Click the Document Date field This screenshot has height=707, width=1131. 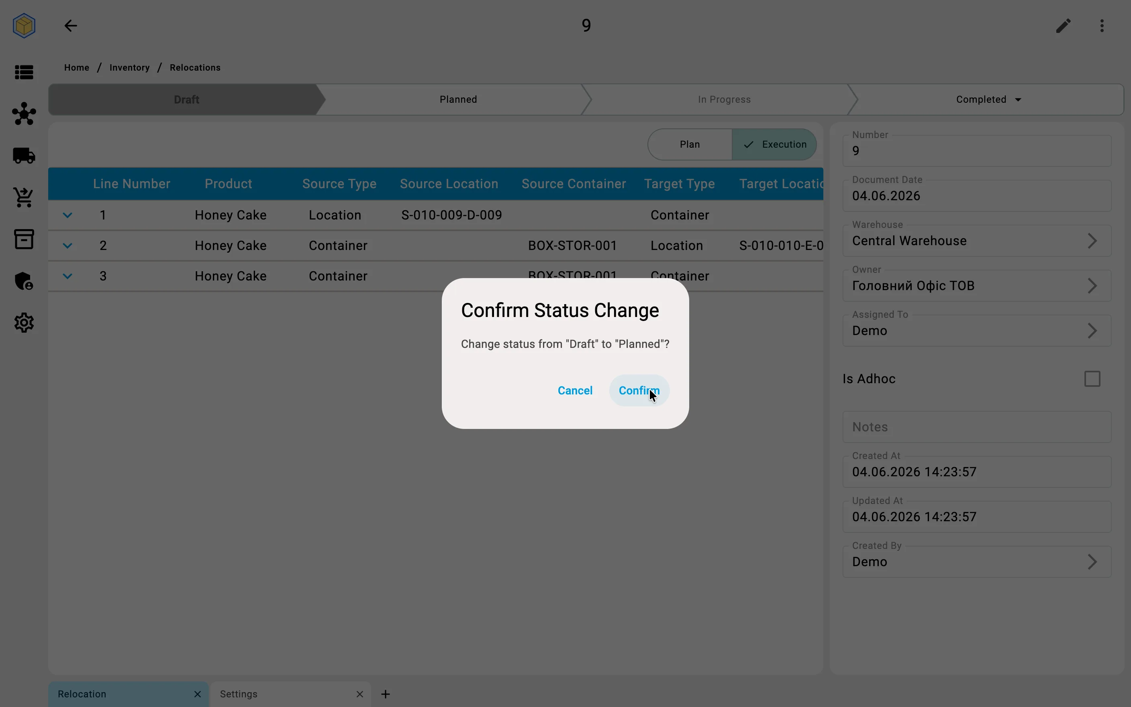coord(977,195)
